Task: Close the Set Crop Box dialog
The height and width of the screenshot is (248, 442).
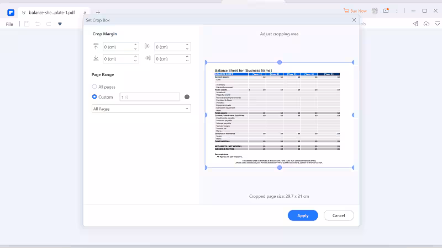Action: pos(354,20)
